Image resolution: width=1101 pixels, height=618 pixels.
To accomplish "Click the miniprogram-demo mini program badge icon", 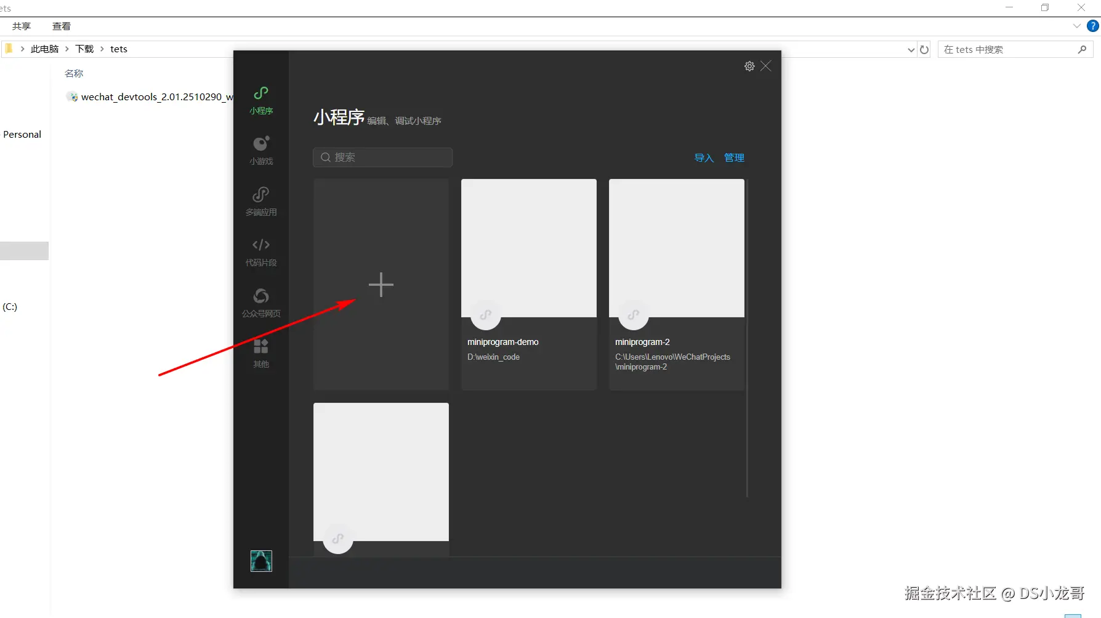I will coord(486,315).
